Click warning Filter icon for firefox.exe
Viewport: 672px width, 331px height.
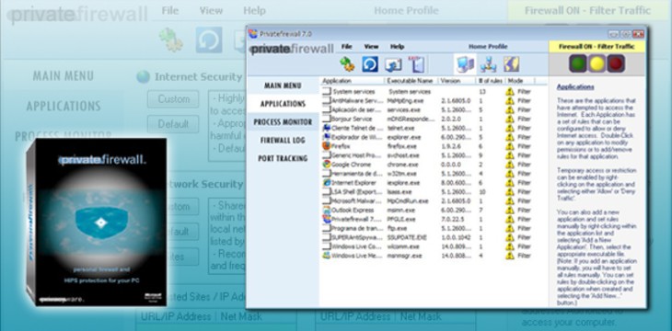pyautogui.click(x=510, y=146)
